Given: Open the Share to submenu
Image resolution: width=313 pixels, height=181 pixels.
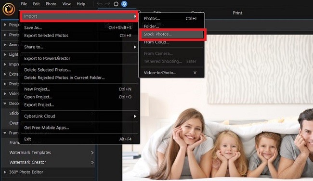Looking at the screenshot, I should click(79, 47).
